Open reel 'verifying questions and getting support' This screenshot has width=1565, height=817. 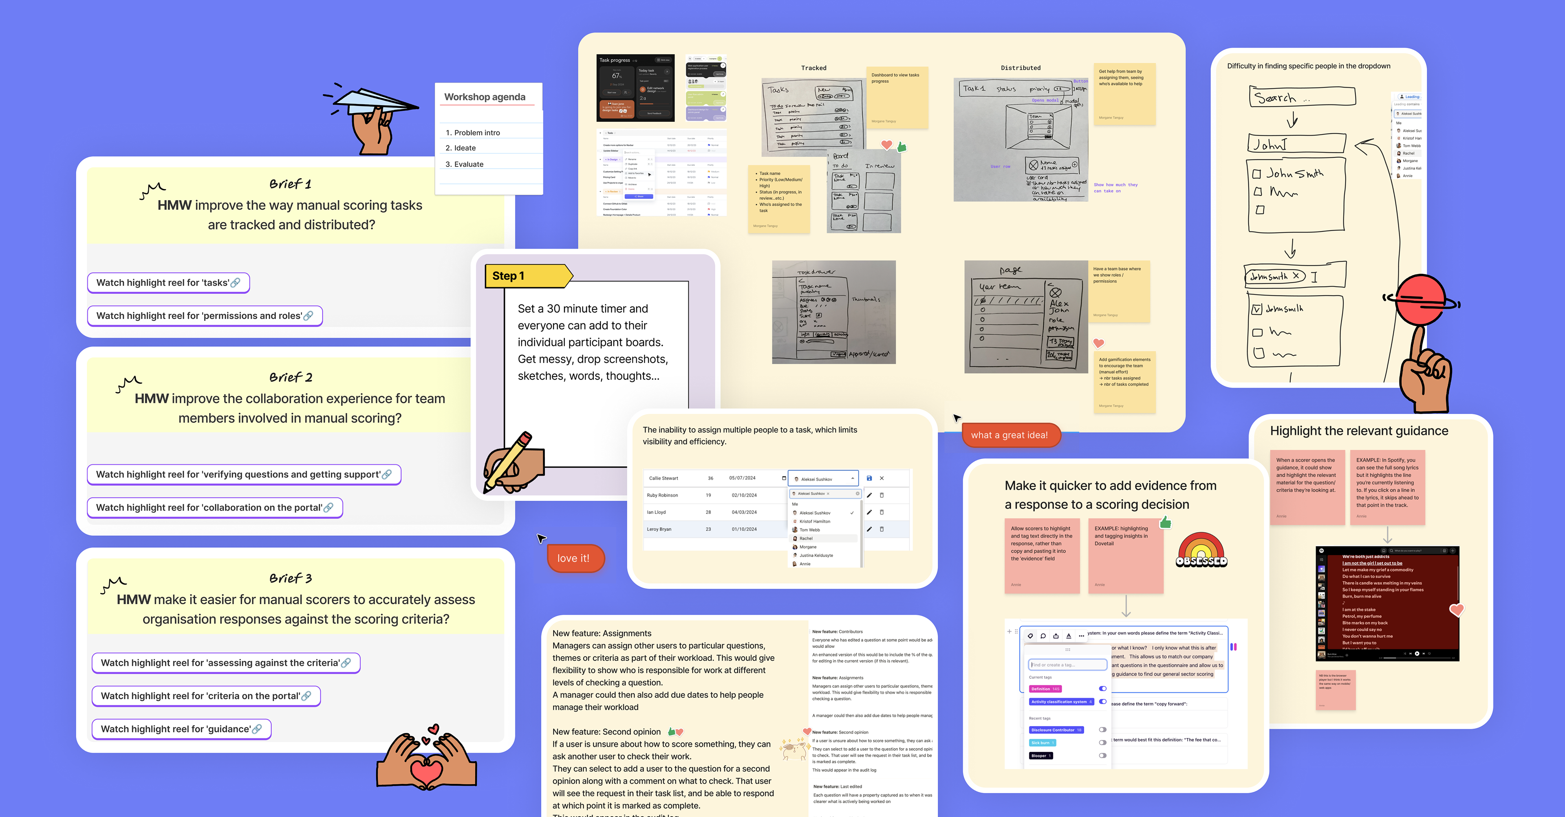pyautogui.click(x=244, y=474)
